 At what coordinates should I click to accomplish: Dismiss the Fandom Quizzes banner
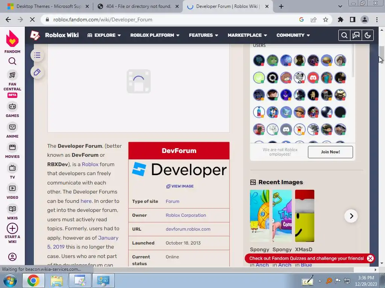point(370,258)
